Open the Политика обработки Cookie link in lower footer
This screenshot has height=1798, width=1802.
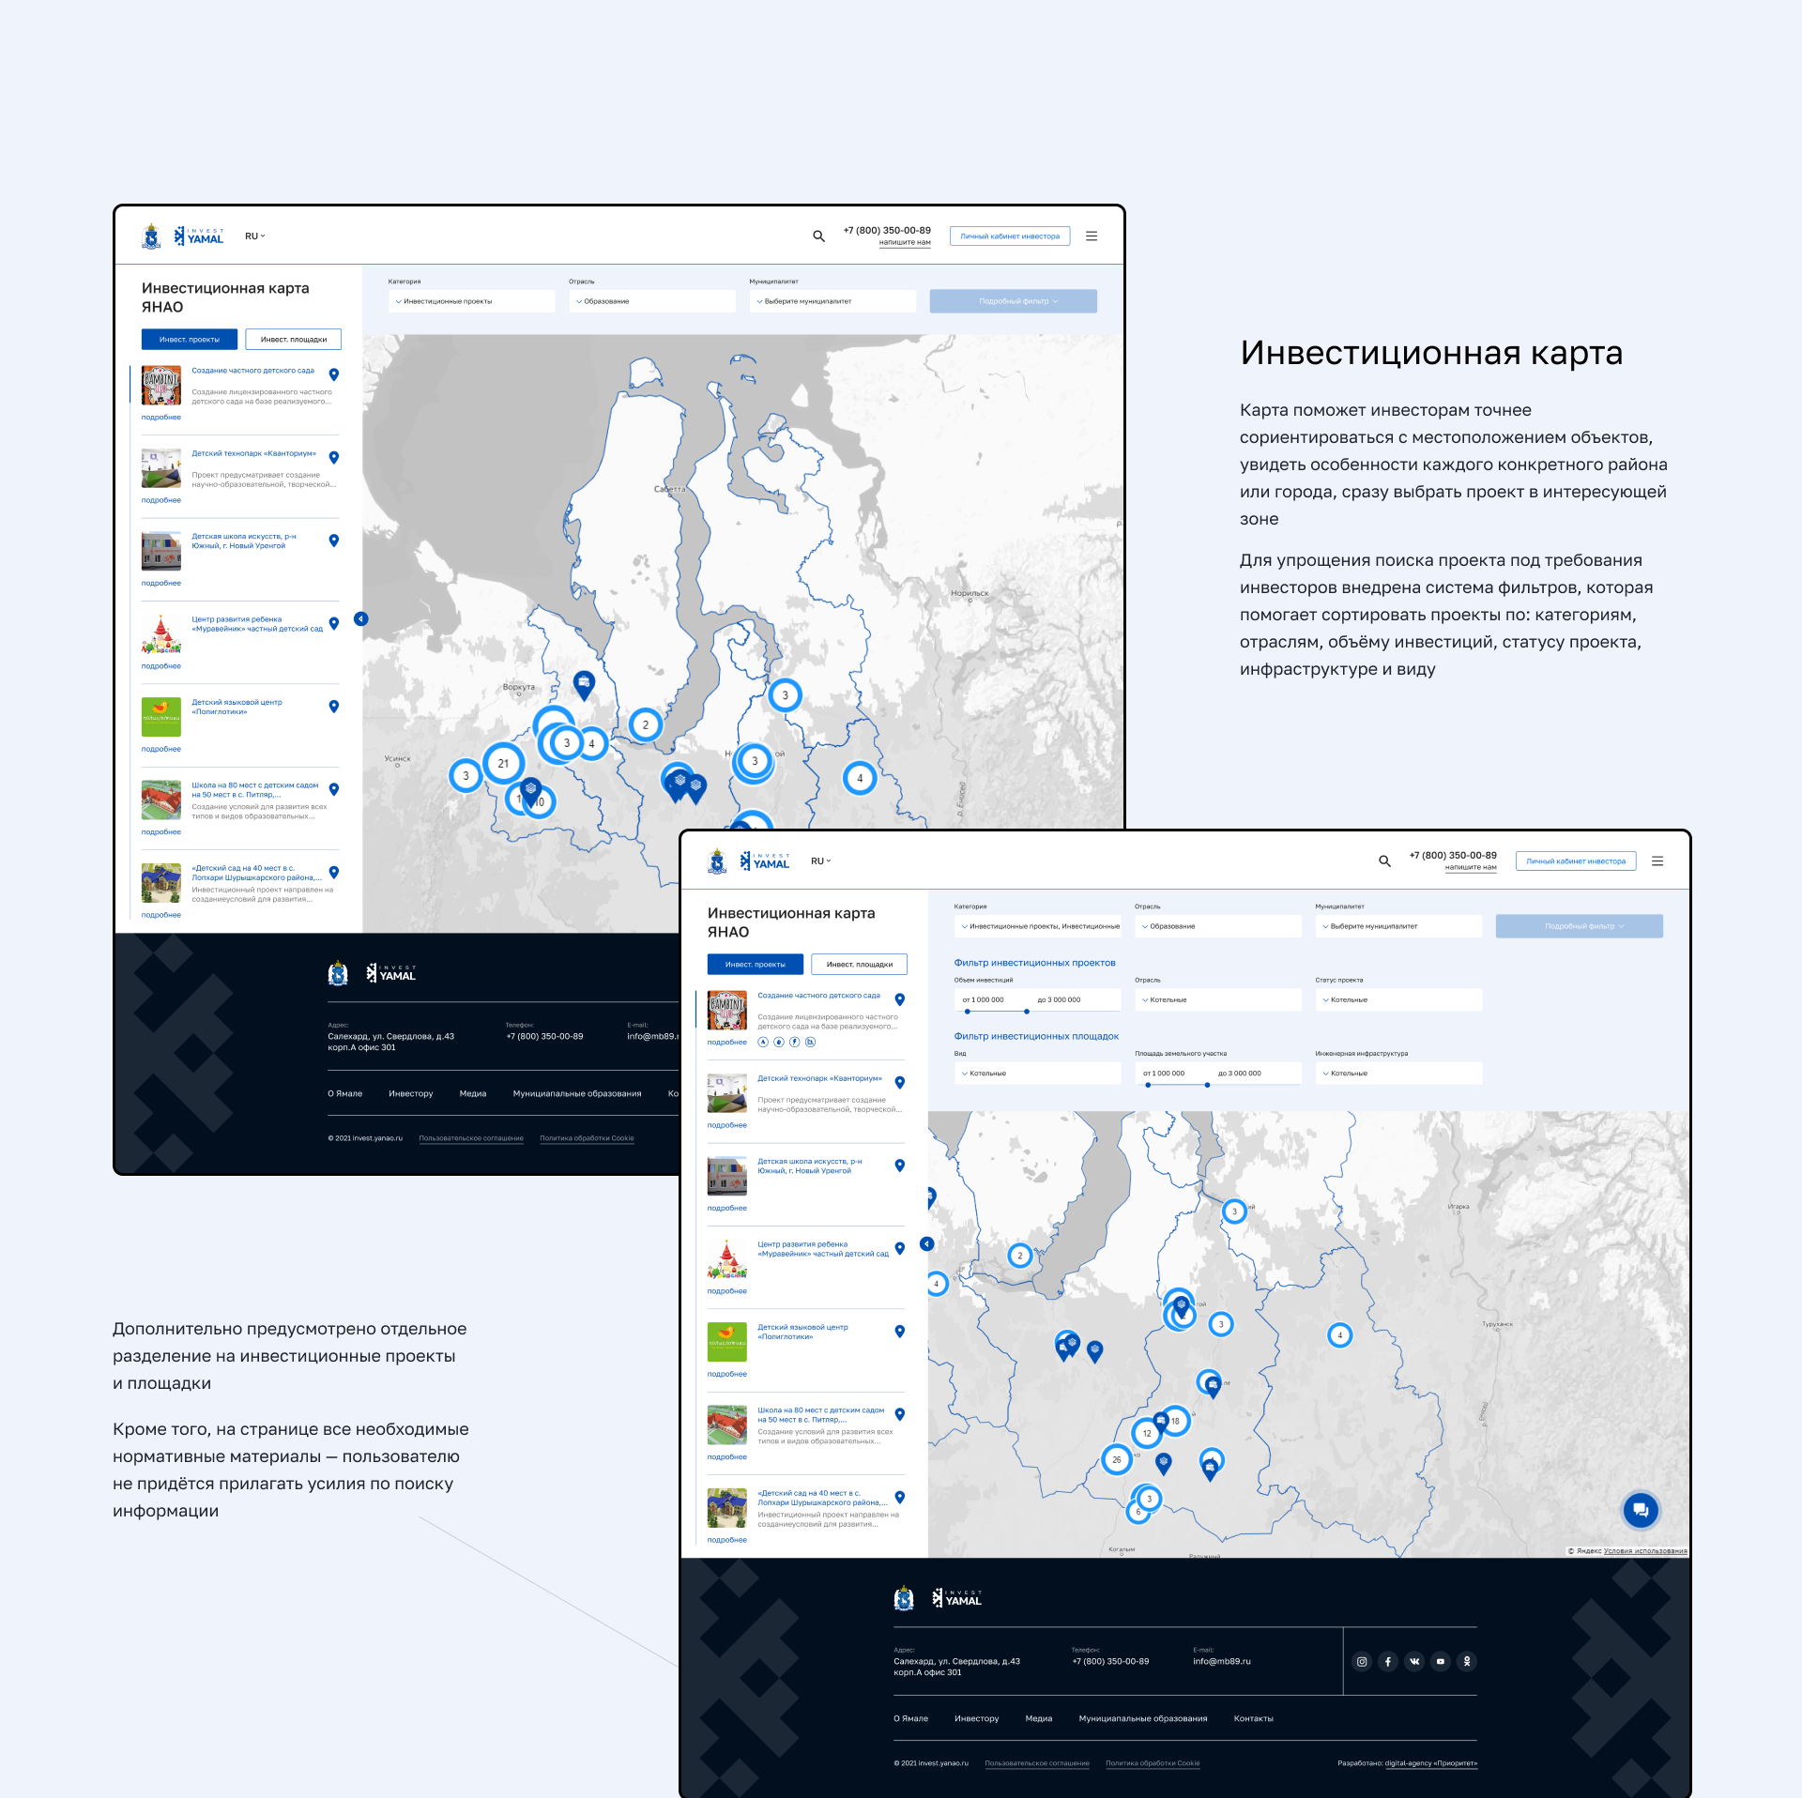tap(1153, 1763)
